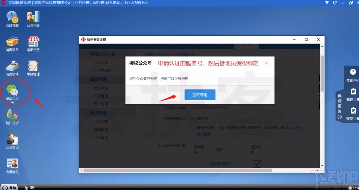
Task: Select 开卡设置 in the sidebar
Action: click(x=101, y=137)
